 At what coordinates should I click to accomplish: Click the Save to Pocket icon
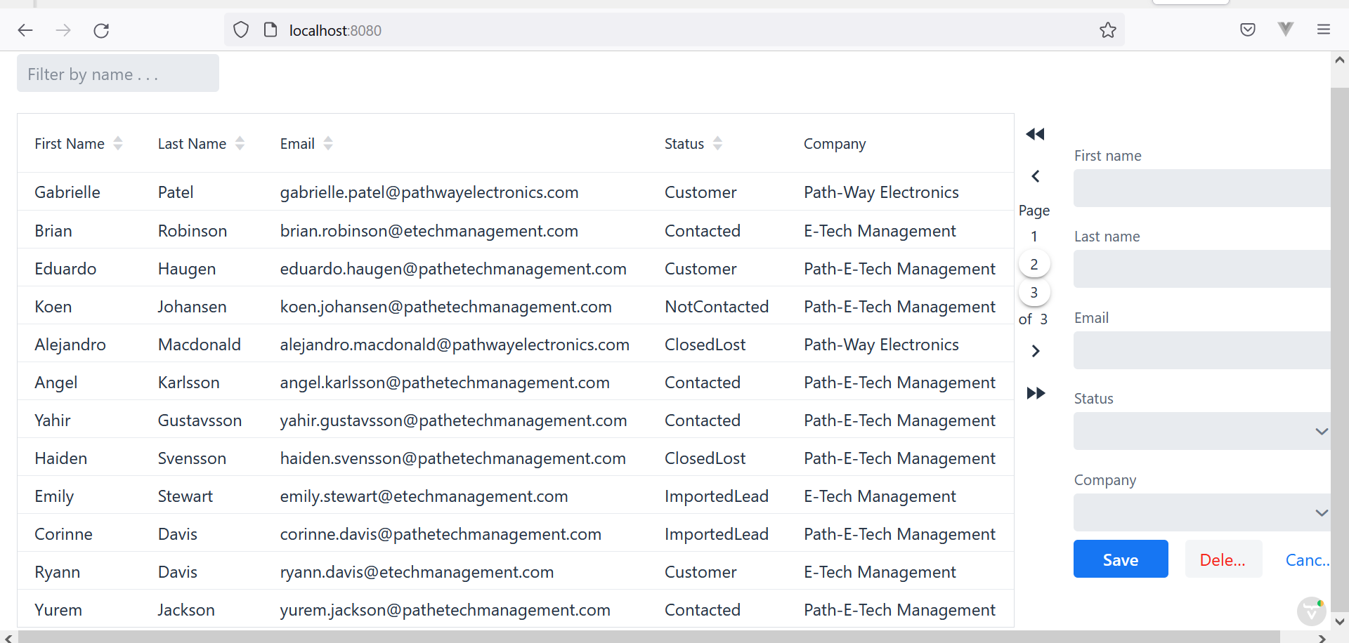[x=1247, y=29]
